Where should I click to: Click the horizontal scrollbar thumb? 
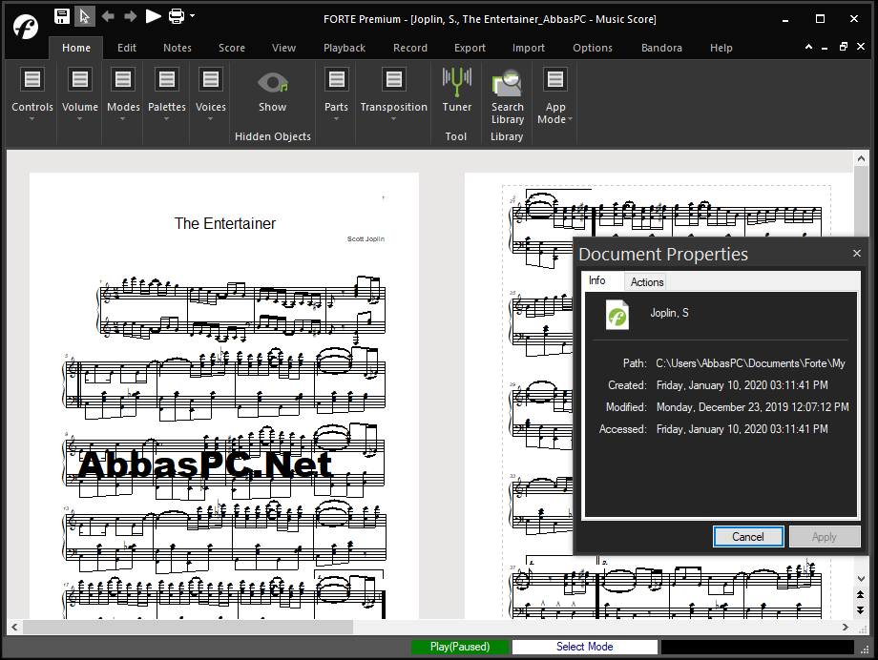[188, 627]
